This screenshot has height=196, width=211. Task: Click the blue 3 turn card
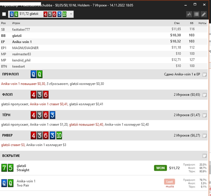(52, 115)
